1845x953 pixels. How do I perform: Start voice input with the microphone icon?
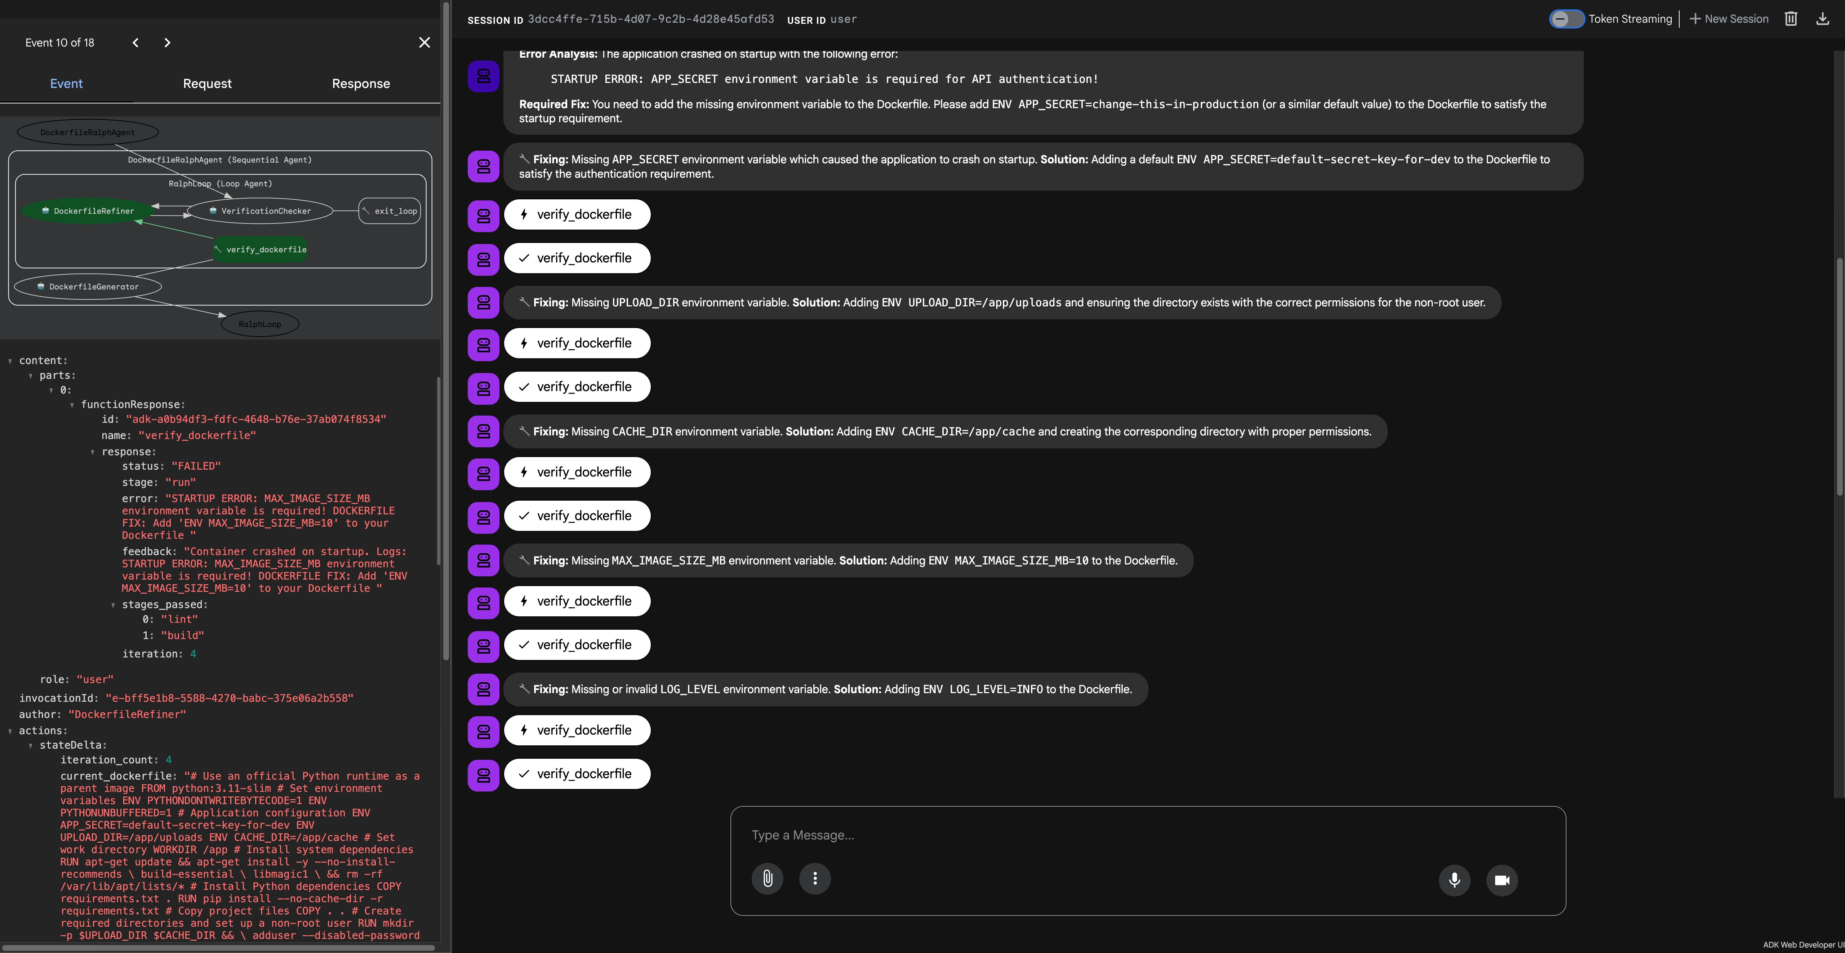tap(1455, 880)
